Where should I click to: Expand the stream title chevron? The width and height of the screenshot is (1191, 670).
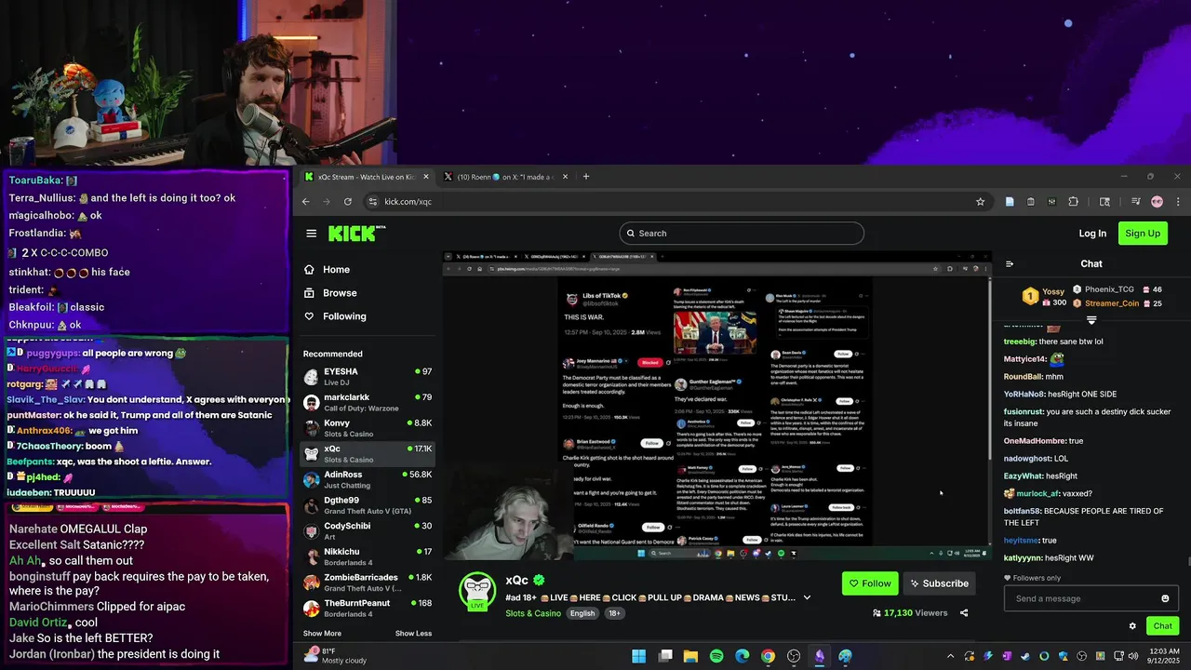click(x=807, y=597)
